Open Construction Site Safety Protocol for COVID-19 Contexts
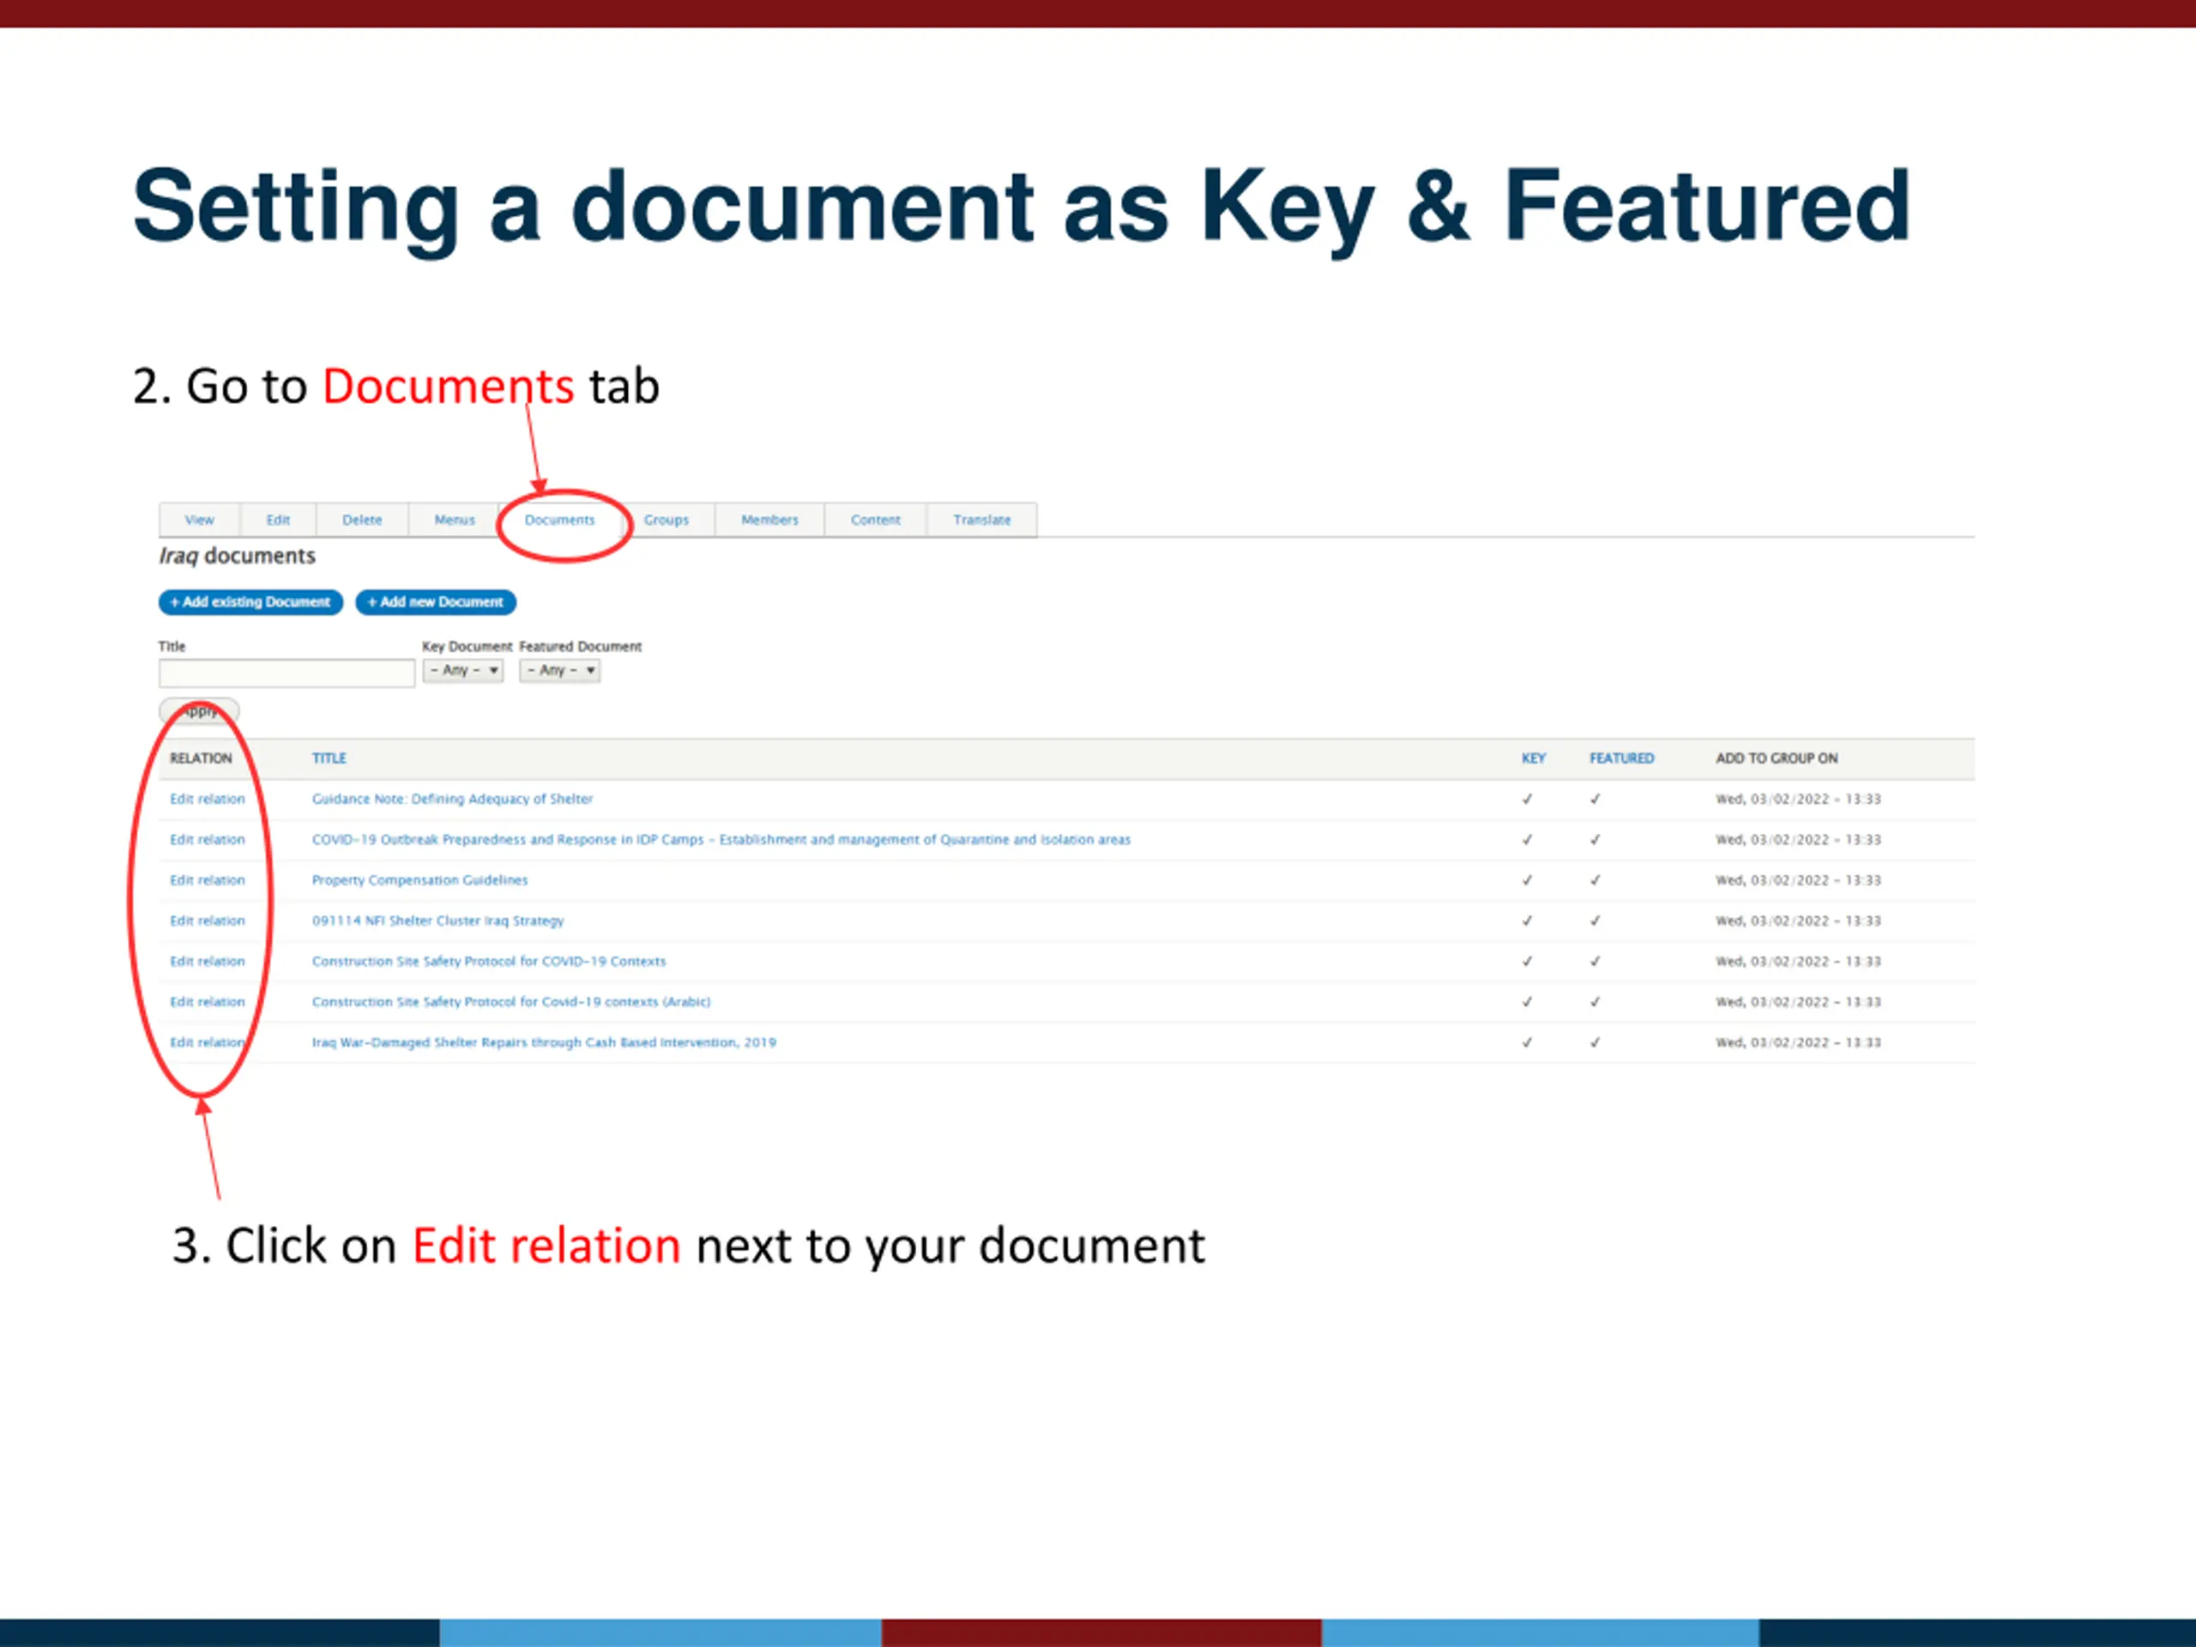 tap(488, 961)
